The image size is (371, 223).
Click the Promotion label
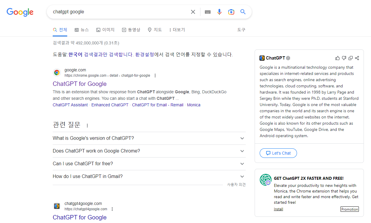[x=350, y=209]
